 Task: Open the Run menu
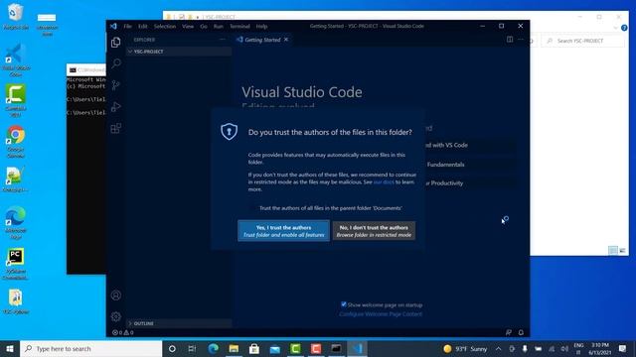(x=219, y=26)
